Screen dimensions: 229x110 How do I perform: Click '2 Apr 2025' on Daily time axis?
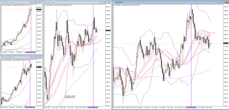tap(47, 107)
